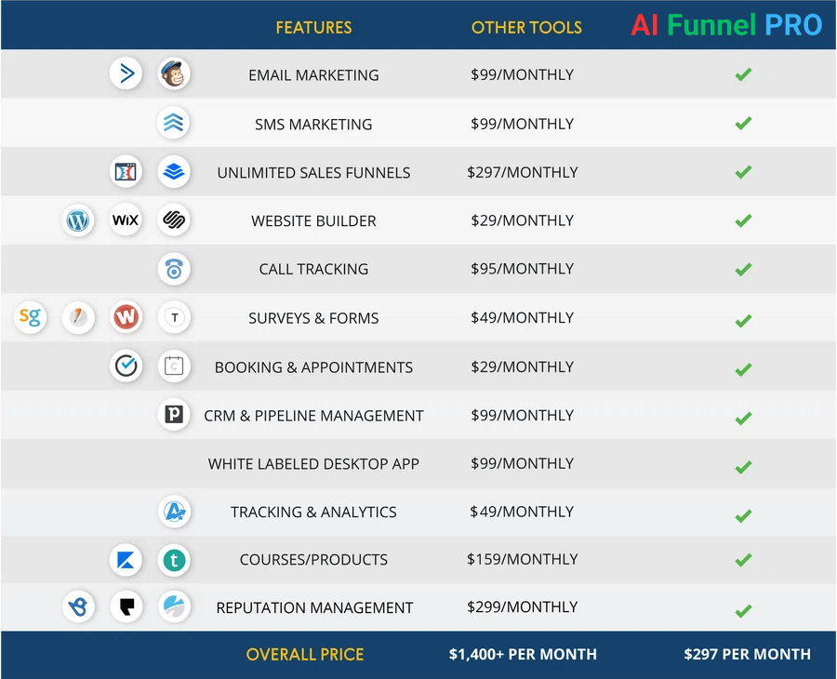
Task: Click the BOOKING & APPOINTMENTS label
Action: tap(314, 367)
